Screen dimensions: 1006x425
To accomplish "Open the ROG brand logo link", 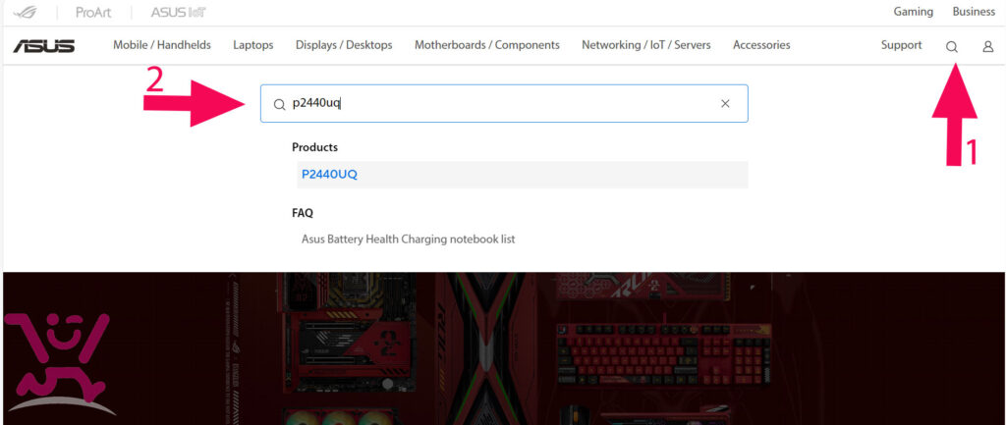I will (x=26, y=12).
